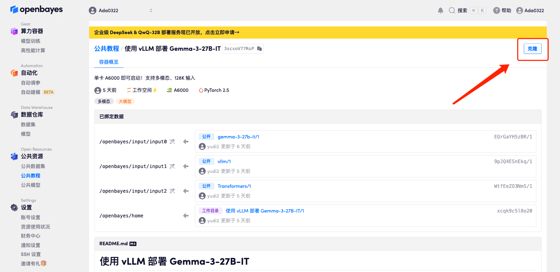
Task: Switch to the 容器概览 tab
Action: coord(109,62)
